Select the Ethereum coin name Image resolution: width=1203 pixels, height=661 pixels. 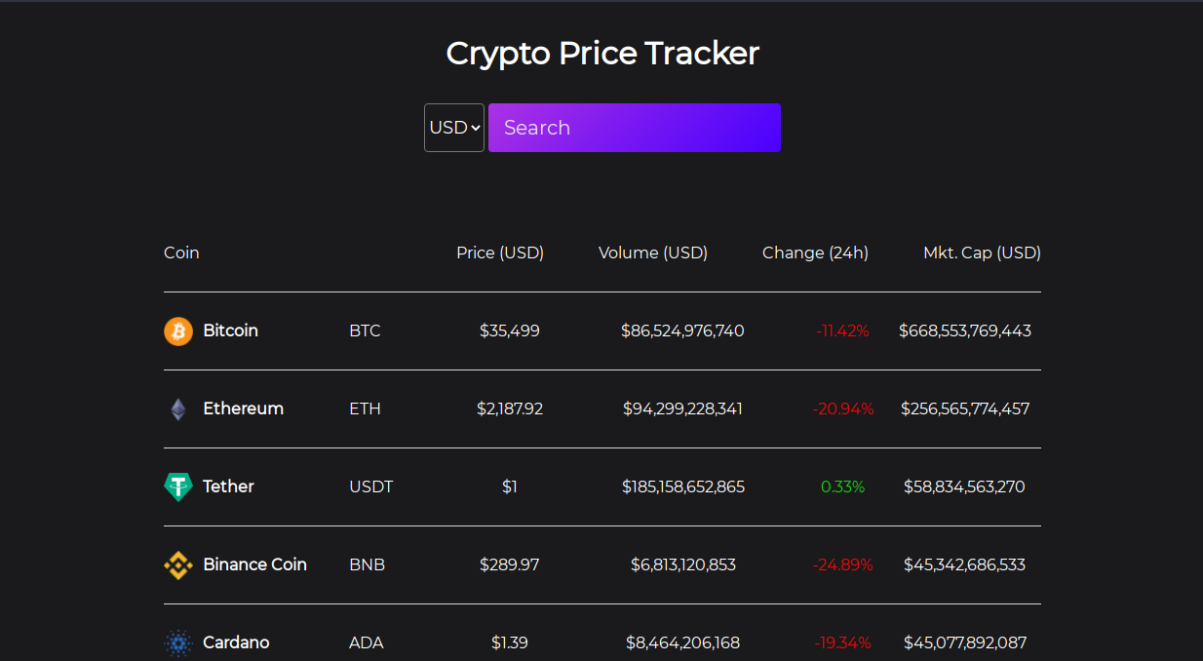coord(243,408)
